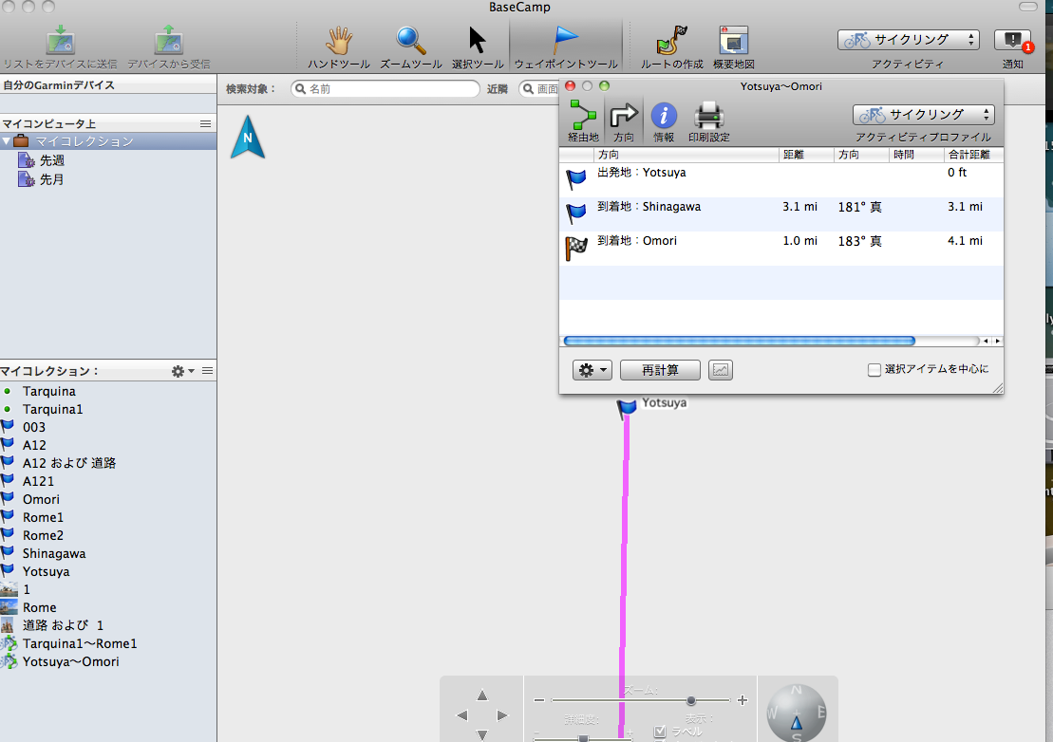Select 先月 smart list
This screenshot has width=1053, height=742.
tap(51, 179)
